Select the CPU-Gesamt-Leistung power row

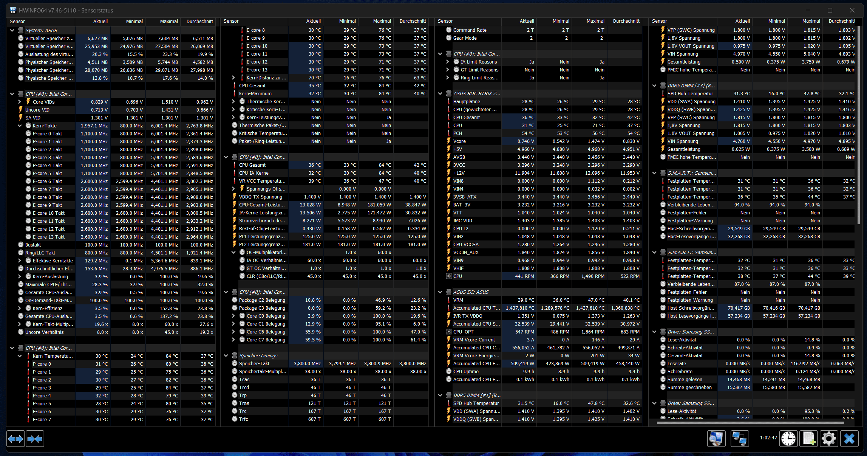262,205
